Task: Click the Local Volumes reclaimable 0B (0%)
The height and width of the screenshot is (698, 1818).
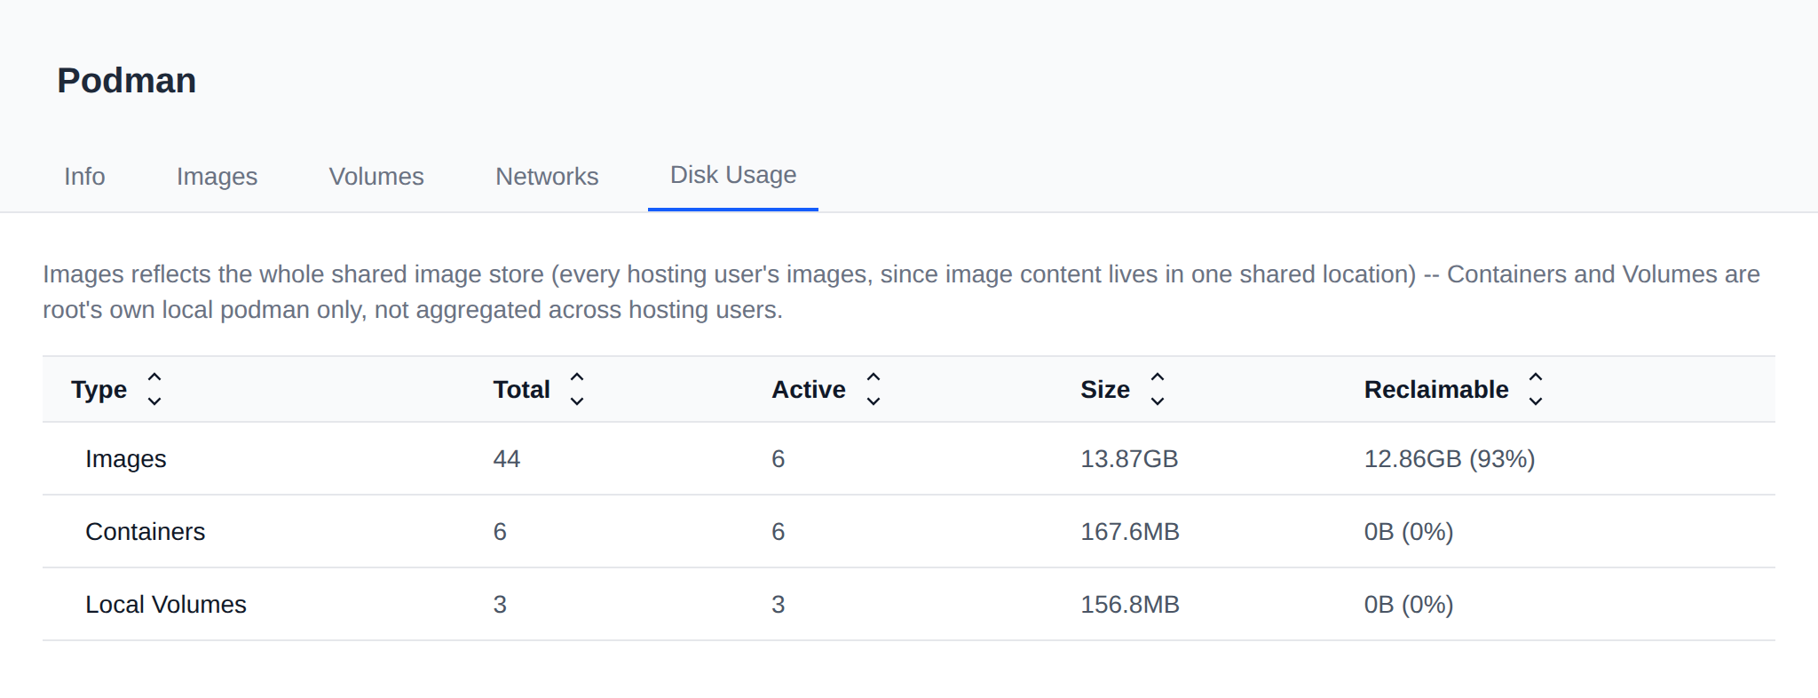Action: click(1409, 605)
